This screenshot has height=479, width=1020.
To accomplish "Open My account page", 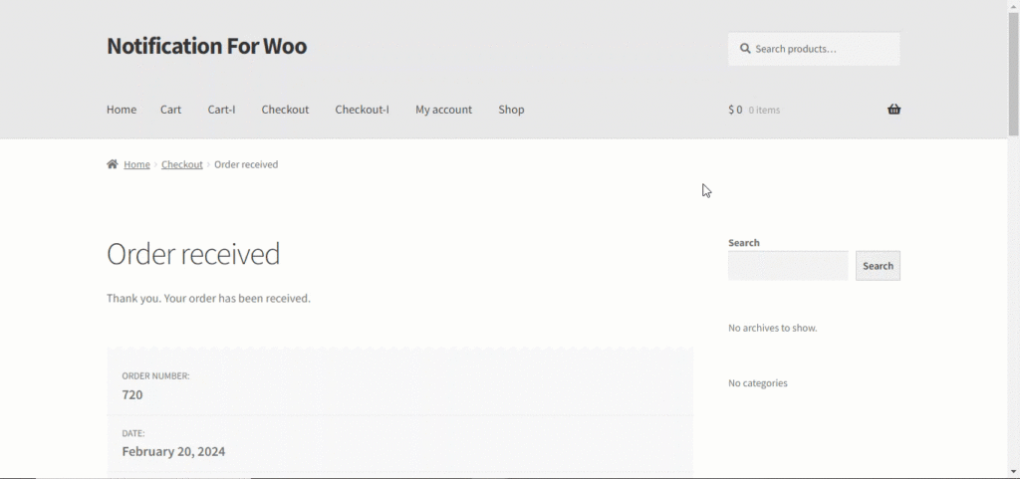I will (443, 110).
